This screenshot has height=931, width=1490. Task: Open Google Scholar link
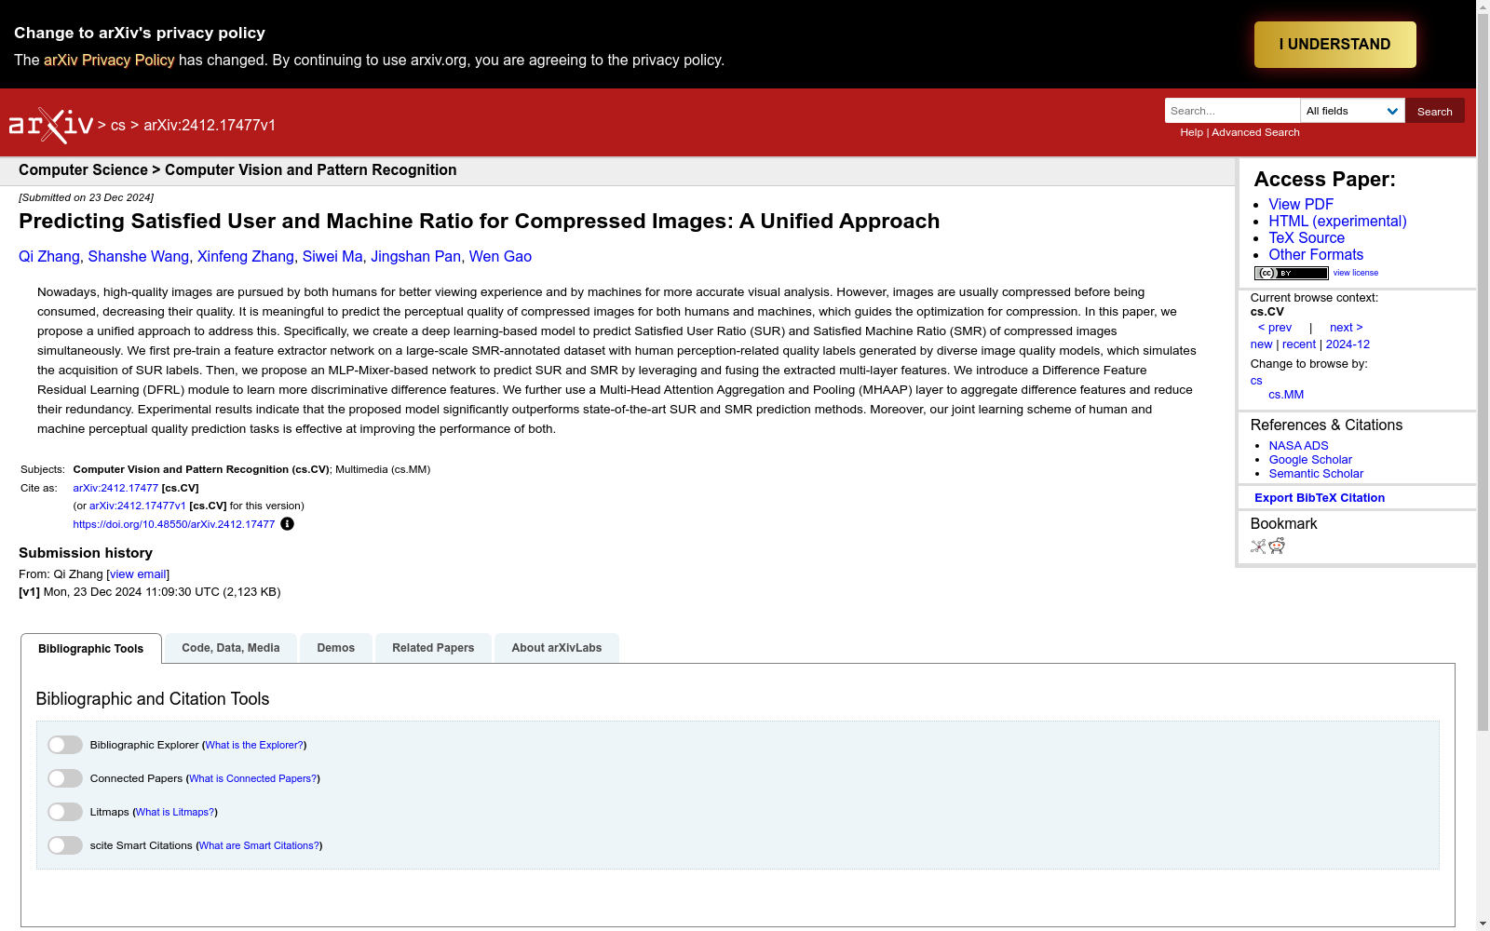(x=1310, y=460)
